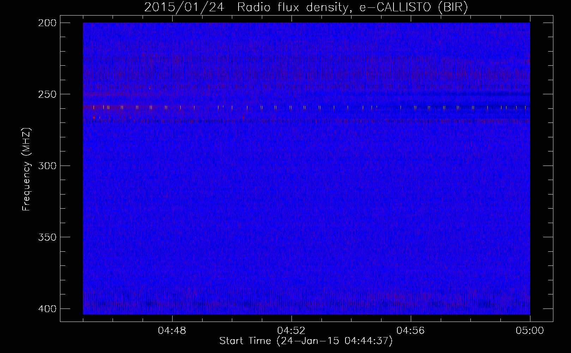Click the plot title '2015/01/24 Radio flux density, e-CALLISTO (BIR)'
The width and height of the screenshot is (571, 353).
click(x=306, y=7)
